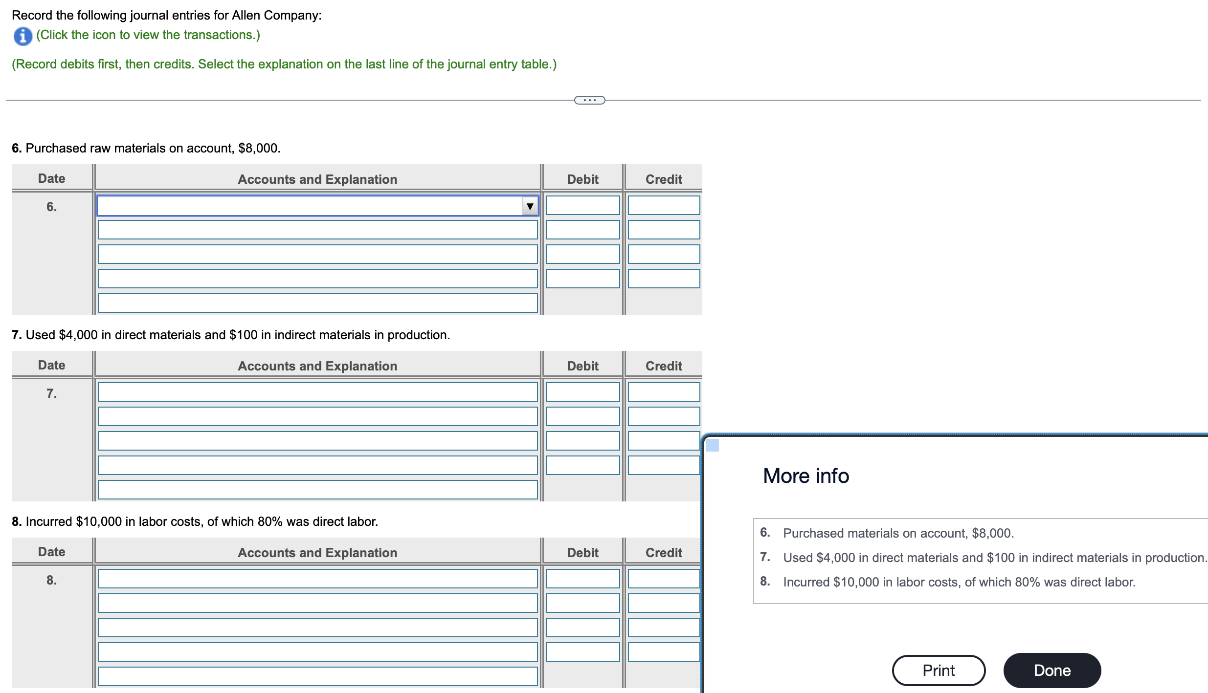Select the second account line in entry 6

tap(317, 230)
